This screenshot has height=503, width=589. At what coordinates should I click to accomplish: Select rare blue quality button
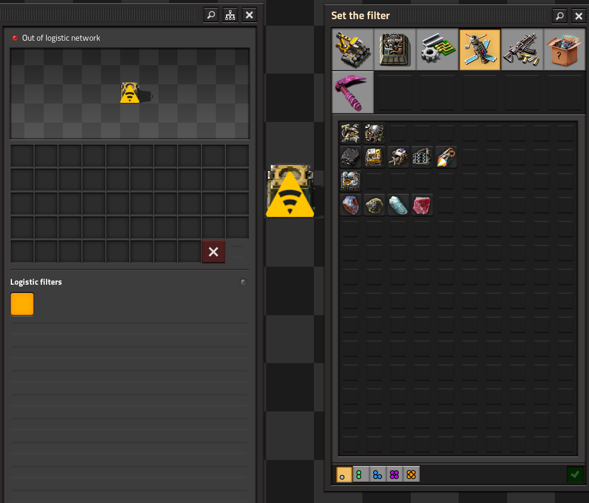pyautogui.click(x=377, y=474)
